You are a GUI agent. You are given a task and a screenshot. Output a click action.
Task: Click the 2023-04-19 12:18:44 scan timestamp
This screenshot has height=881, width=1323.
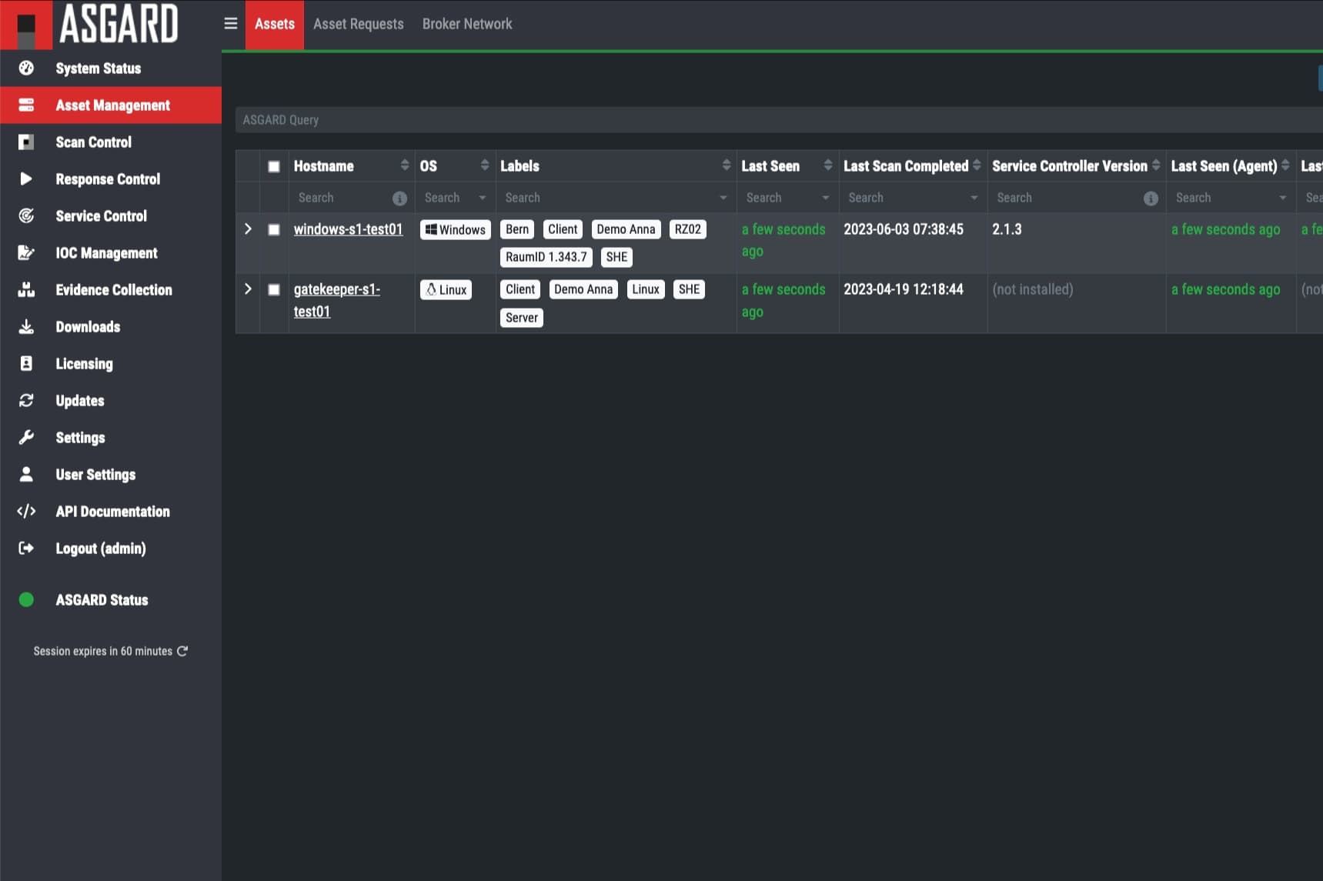point(904,289)
